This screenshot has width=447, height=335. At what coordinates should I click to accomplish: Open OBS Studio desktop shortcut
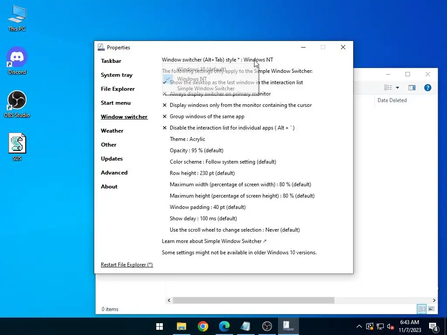click(x=17, y=104)
